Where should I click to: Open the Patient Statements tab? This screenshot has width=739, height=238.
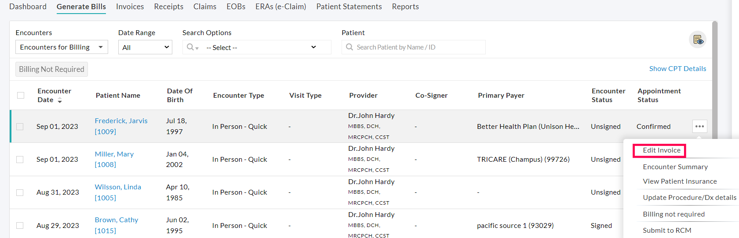[x=349, y=7]
